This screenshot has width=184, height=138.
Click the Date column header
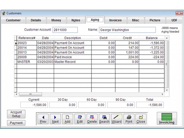(45, 38)
